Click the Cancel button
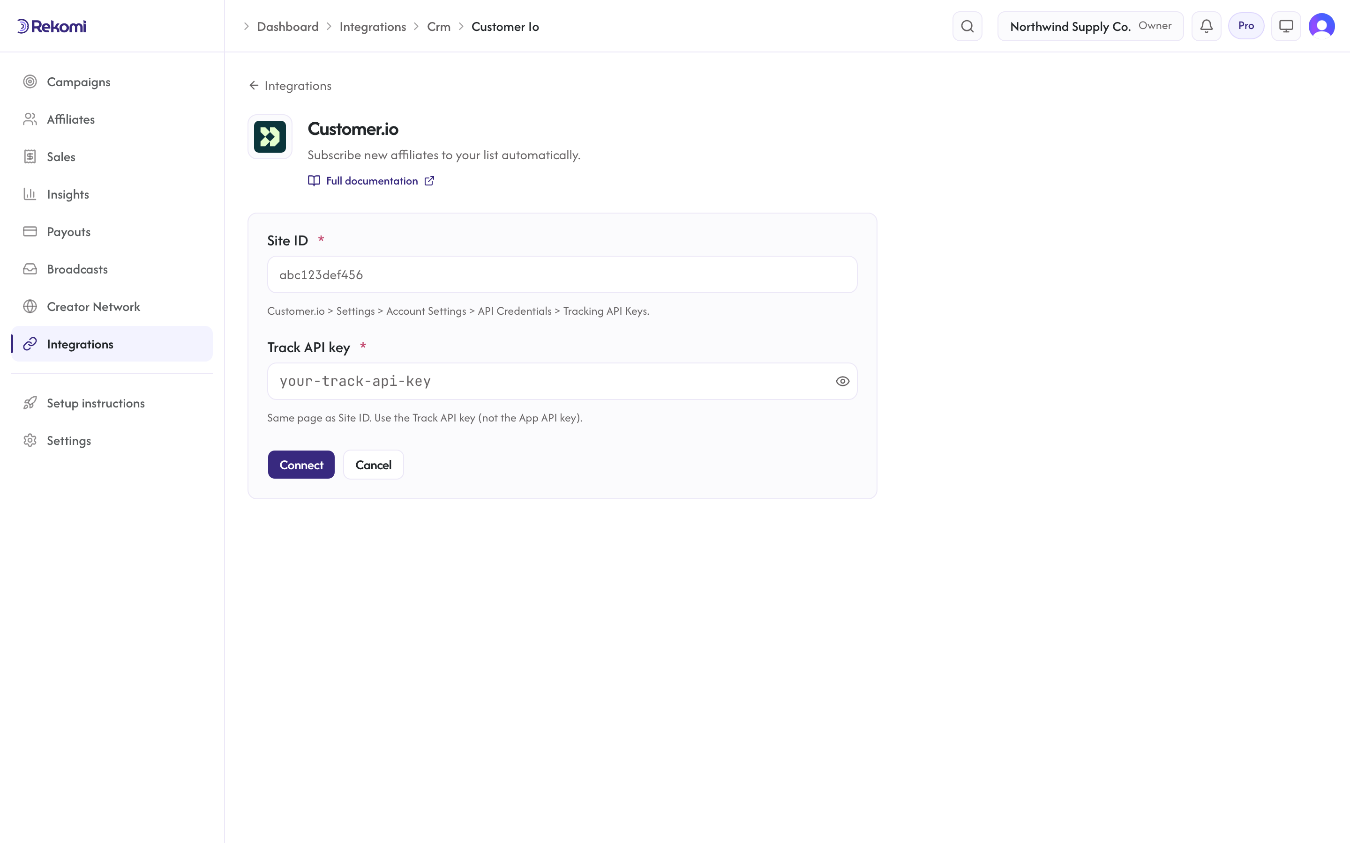The width and height of the screenshot is (1350, 843). coord(373,465)
